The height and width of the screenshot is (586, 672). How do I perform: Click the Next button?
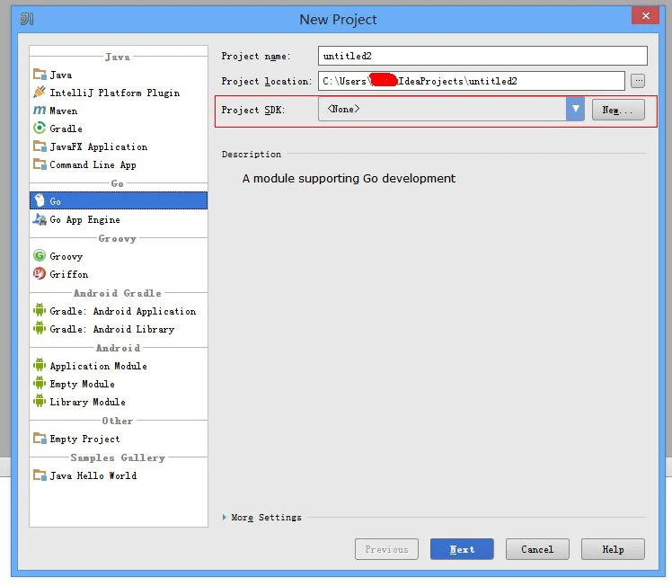[x=462, y=549]
